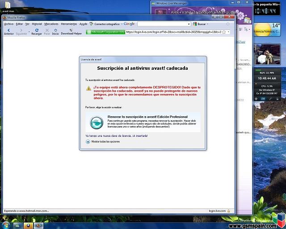Click 'login.live.com' text in status bar

(x=217, y=211)
